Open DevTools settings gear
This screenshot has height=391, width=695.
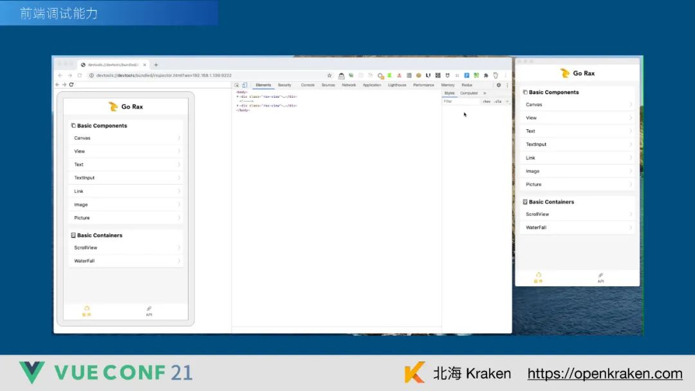(x=498, y=85)
